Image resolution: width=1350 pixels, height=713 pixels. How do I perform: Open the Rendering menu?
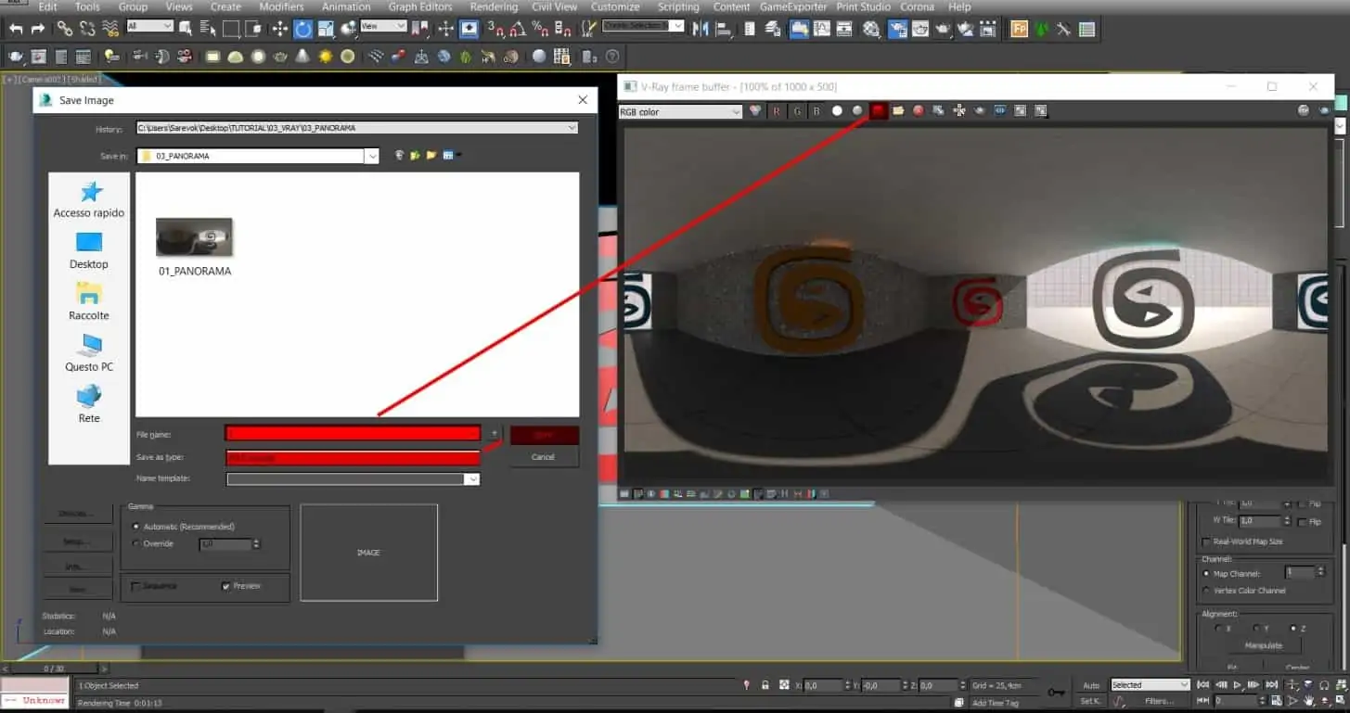pyautogui.click(x=494, y=6)
